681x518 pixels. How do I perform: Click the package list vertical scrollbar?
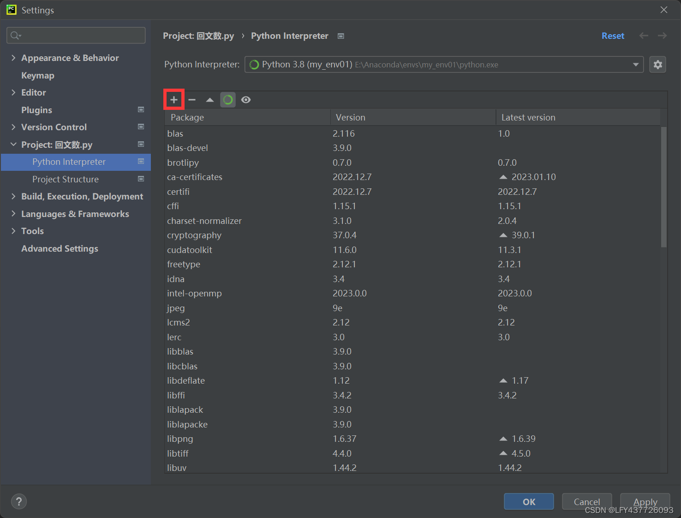point(663,187)
